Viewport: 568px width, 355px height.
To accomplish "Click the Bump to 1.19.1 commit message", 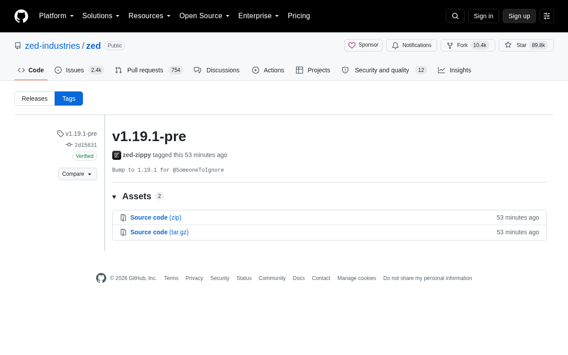I will 168,170.
